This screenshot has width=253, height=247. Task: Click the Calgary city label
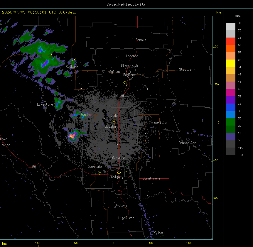pos(117,177)
